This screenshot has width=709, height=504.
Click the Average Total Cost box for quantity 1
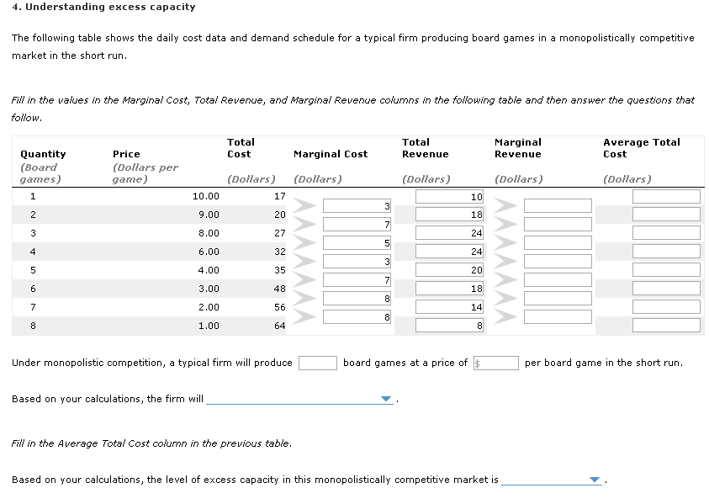(x=664, y=196)
